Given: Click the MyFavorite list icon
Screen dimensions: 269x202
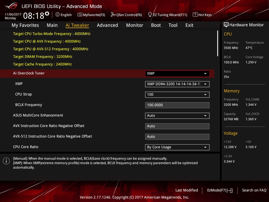Looking at the screenshot, I should 80,15.
